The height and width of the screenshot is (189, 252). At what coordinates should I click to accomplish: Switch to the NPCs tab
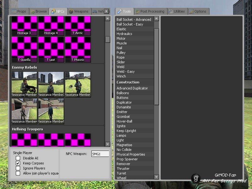pyautogui.click(x=58, y=11)
